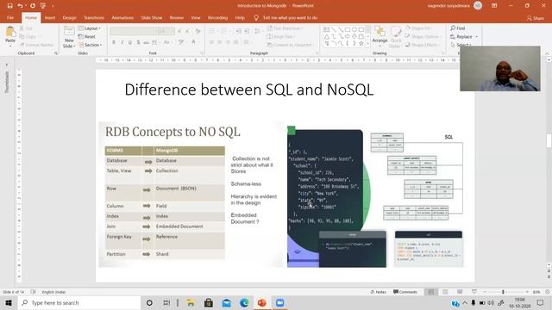
Task: Switch to the Transitions tab
Action: (94, 17)
